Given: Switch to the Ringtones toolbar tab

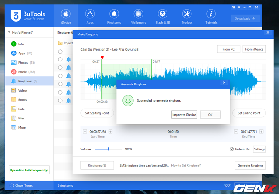Looking at the screenshot, I should coord(114,16).
